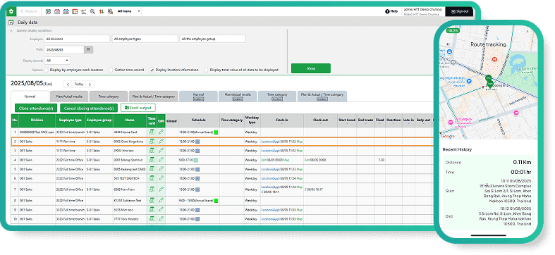Uncheck Display location information
Viewport: 555px width, 255px height.
[x=152, y=70]
